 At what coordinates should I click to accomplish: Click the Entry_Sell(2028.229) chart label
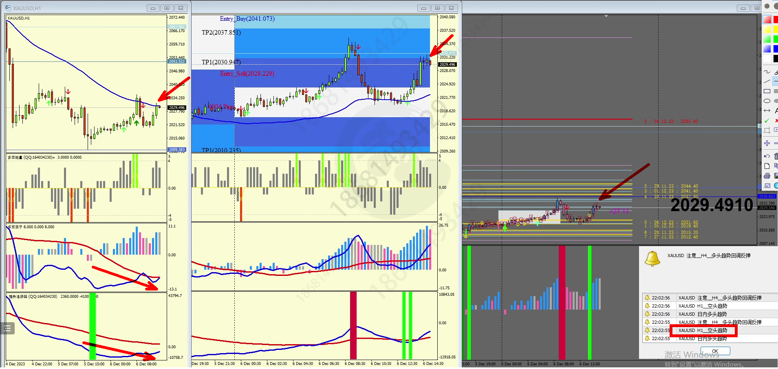pos(247,74)
